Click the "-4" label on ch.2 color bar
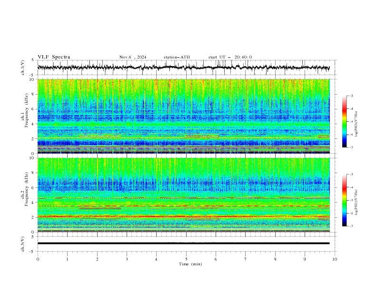This screenshot has height=291, width=377. tap(351, 187)
